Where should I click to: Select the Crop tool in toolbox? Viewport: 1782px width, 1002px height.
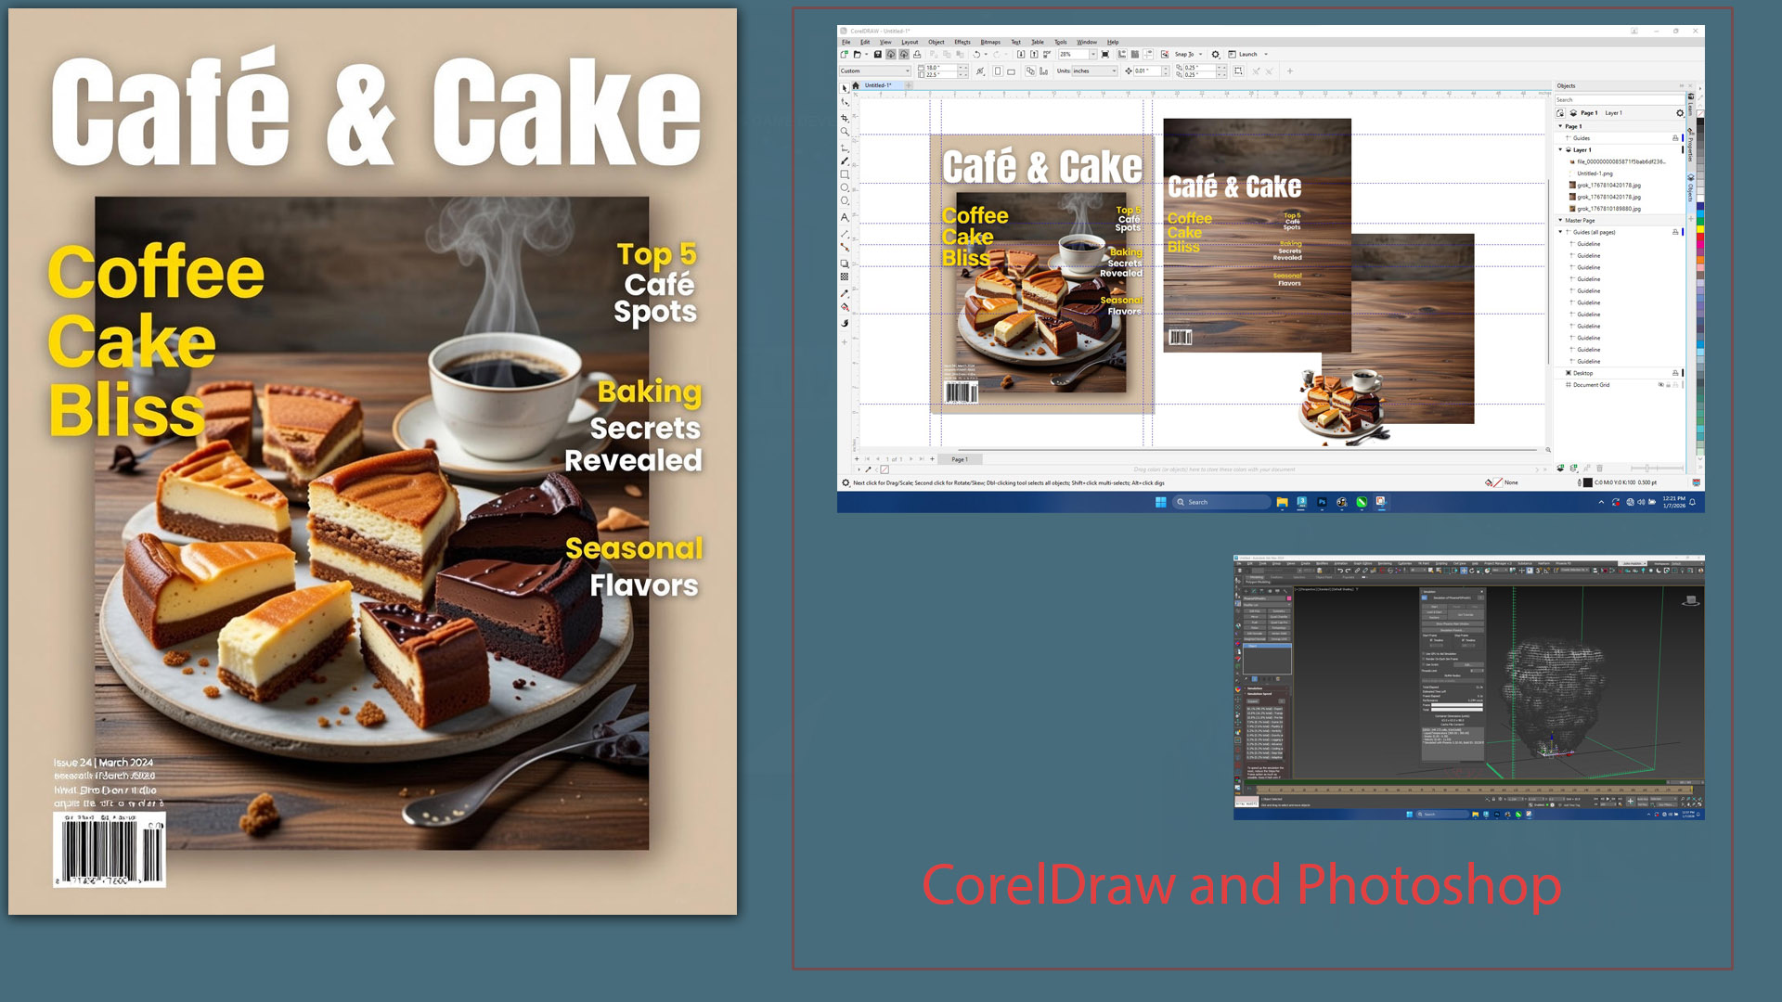(x=845, y=118)
